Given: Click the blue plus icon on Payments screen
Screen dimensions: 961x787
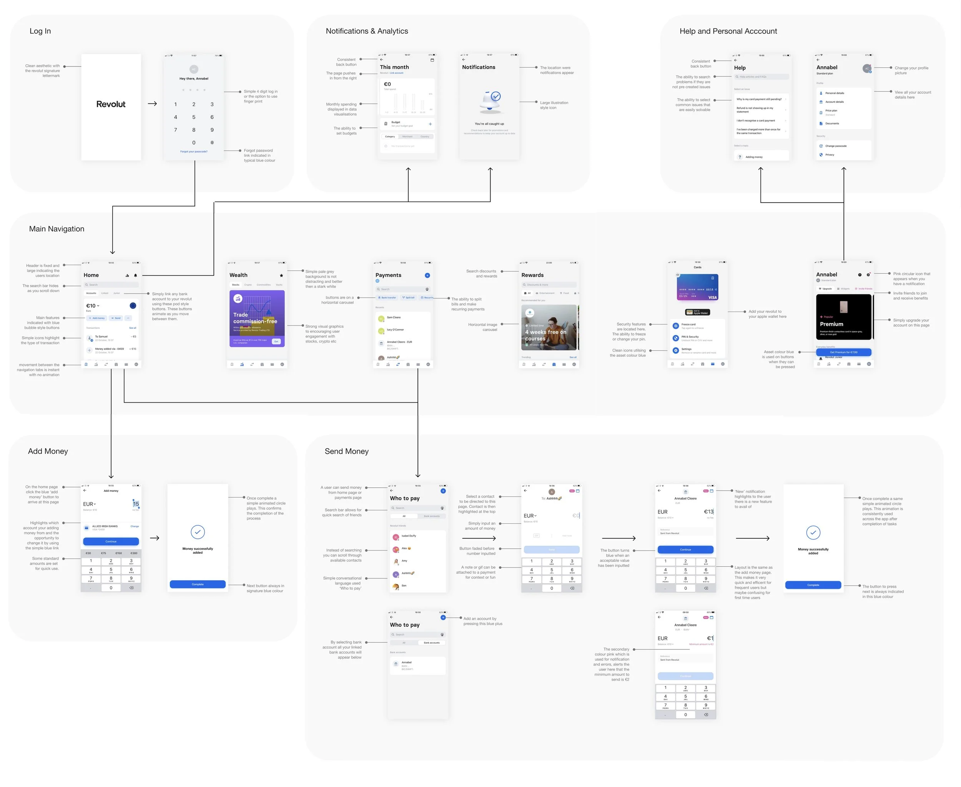Looking at the screenshot, I should tap(427, 275).
